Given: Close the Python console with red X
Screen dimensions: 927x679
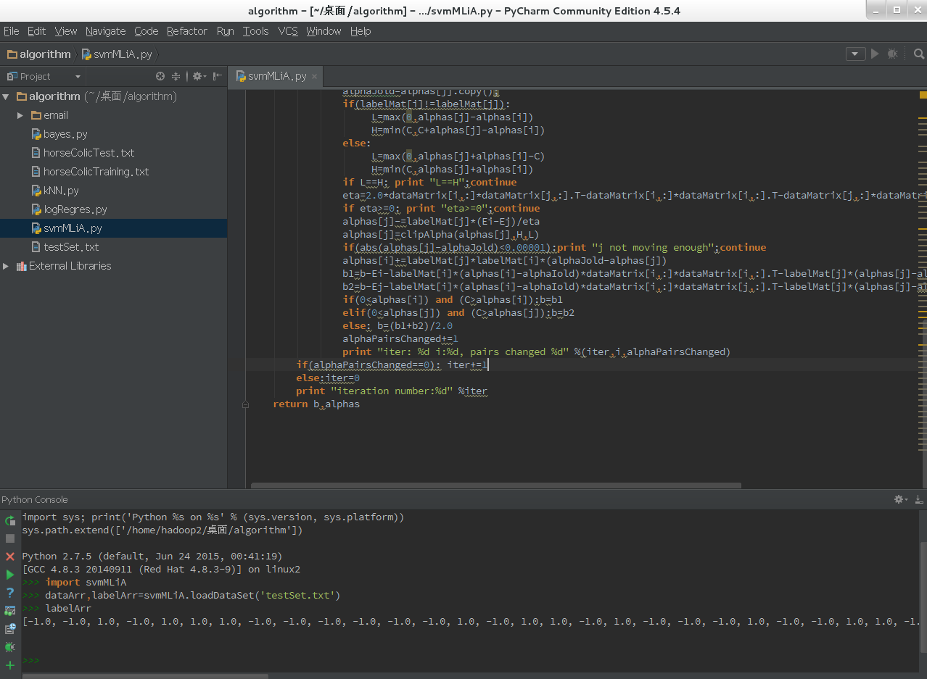Looking at the screenshot, I should (x=10, y=557).
